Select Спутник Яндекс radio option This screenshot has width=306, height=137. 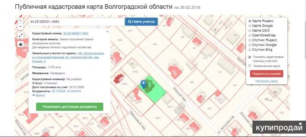click(x=250, y=40)
